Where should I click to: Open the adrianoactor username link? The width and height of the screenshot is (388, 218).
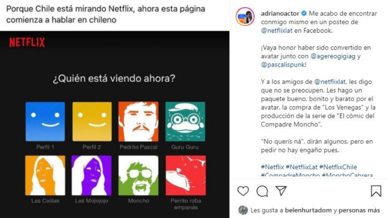coord(280,13)
